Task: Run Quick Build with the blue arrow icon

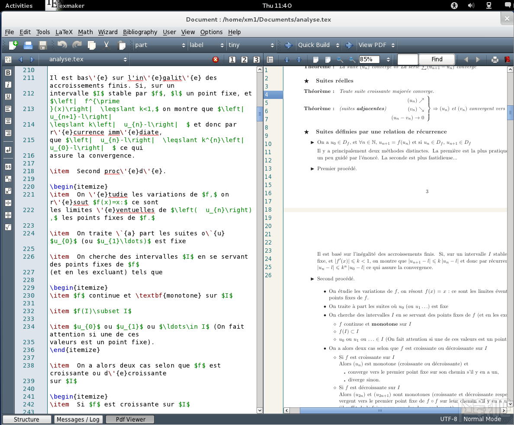Action: tap(288, 45)
